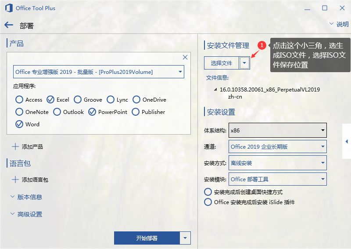Select the 16.0.10358.20061_x86_PerpetualVL2019 entry
This screenshot has height=249, width=351.
pyautogui.click(x=270, y=90)
